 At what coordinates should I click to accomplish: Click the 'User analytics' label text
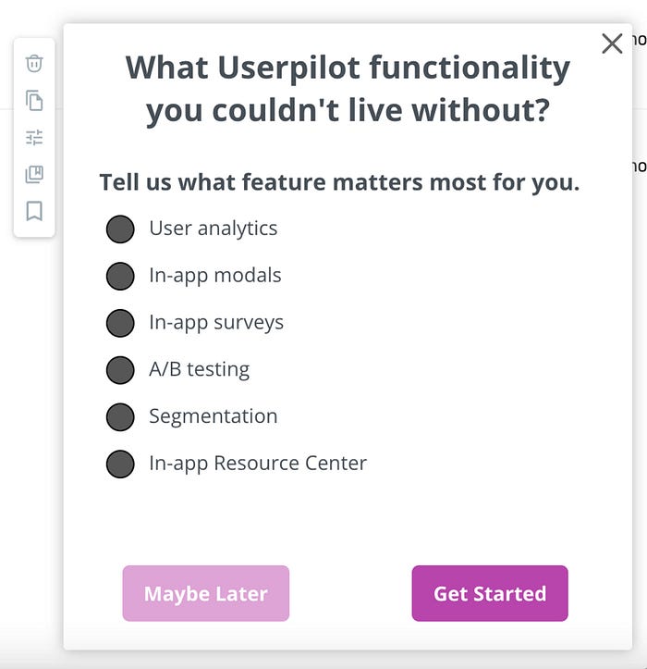(213, 229)
